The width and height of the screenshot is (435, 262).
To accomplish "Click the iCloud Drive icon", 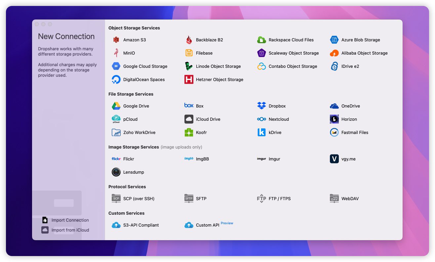I will 189,119.
